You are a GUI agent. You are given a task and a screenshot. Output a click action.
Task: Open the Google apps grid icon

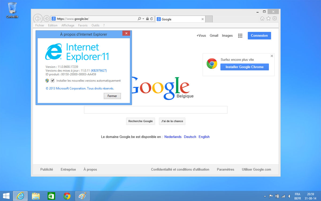240,36
